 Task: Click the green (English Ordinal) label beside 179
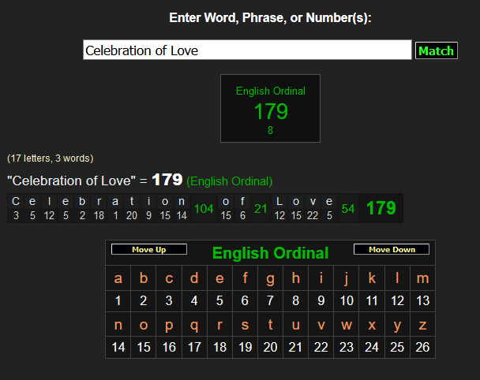pos(230,181)
